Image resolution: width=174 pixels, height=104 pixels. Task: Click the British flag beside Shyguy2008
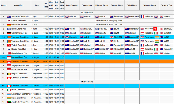click(x=111, y=49)
